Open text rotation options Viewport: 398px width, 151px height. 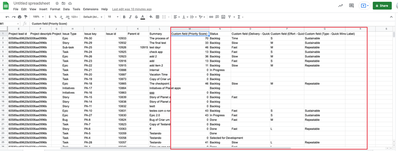click(202, 17)
